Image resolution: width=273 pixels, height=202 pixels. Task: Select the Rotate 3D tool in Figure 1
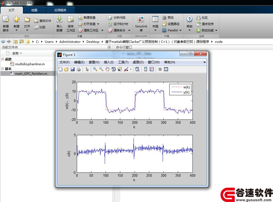point(114,69)
